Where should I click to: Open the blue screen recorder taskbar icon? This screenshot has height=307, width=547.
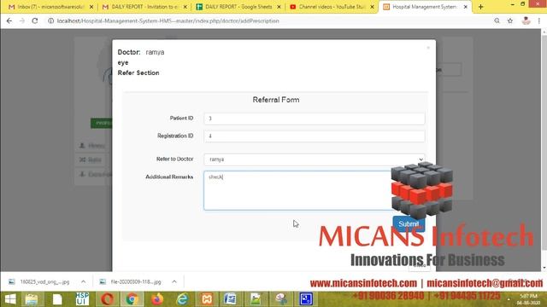(x=306, y=299)
